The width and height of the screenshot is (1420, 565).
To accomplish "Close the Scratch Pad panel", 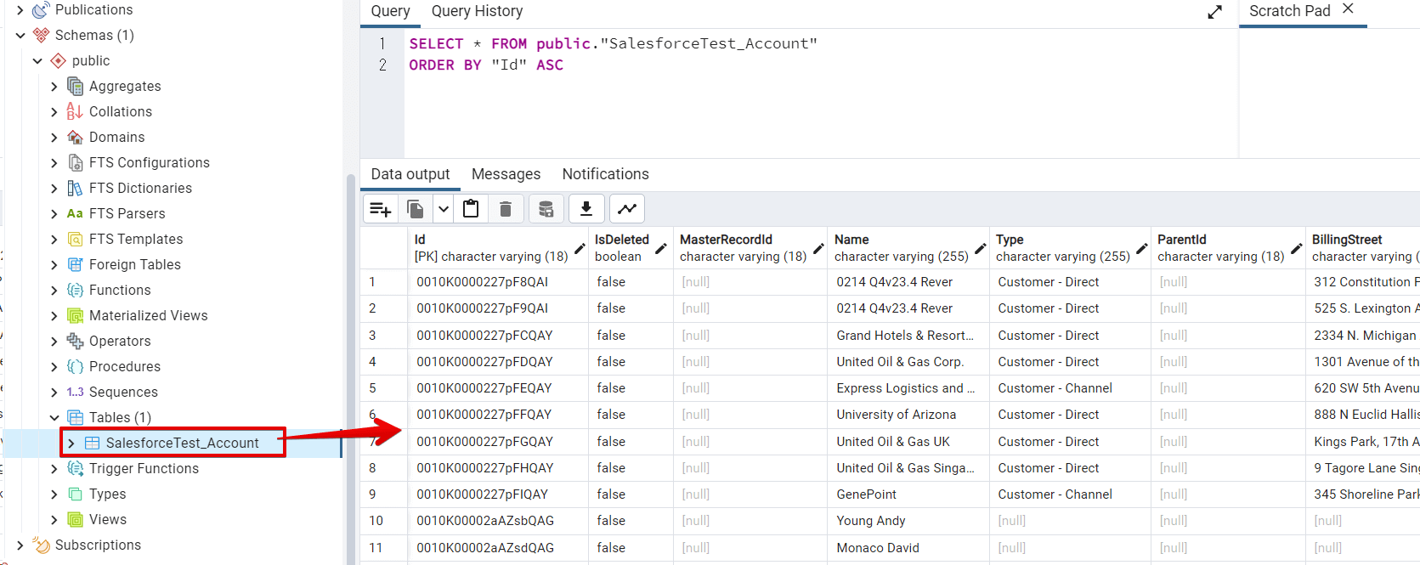I will [1348, 8].
